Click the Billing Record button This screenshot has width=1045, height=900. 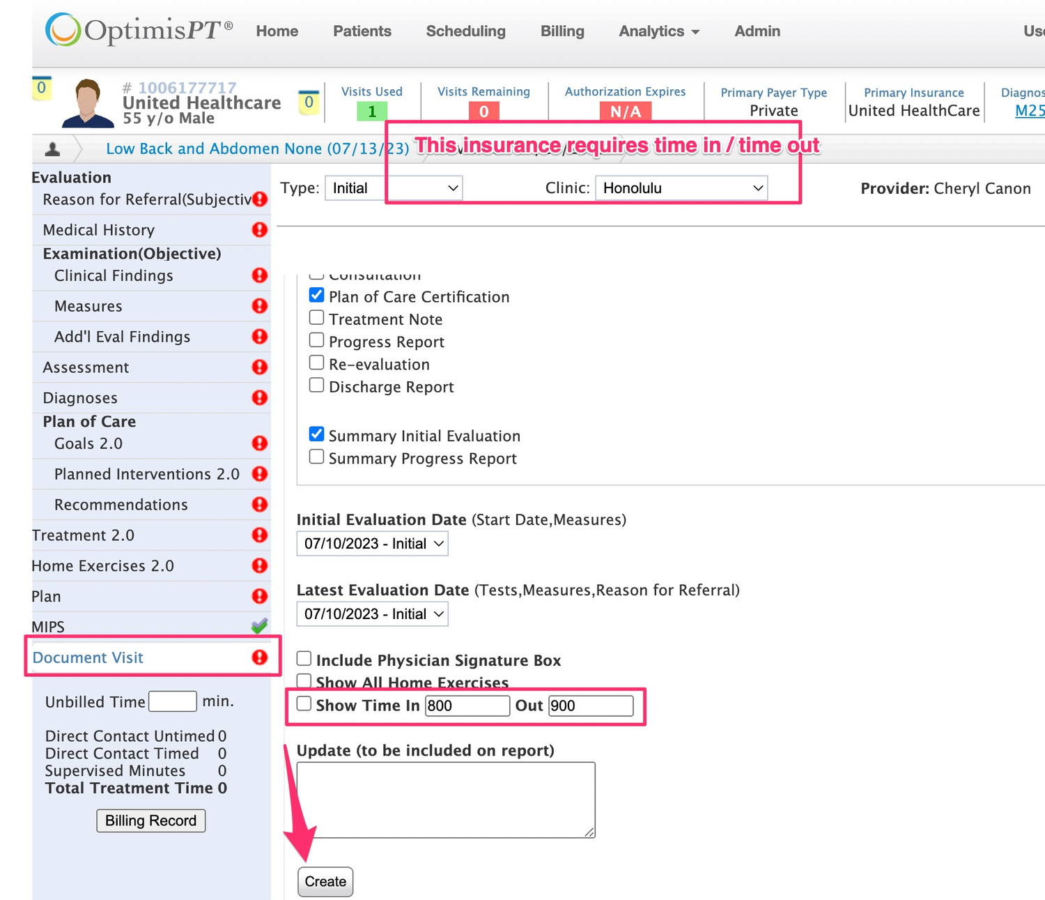(150, 821)
